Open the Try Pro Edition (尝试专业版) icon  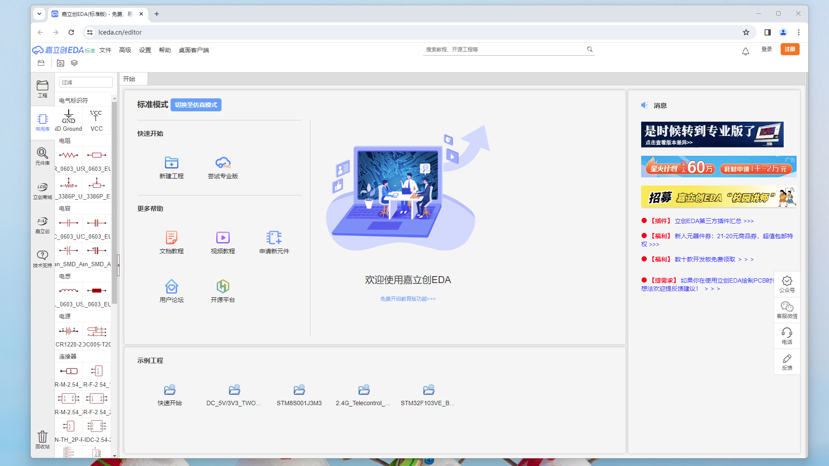tap(223, 163)
